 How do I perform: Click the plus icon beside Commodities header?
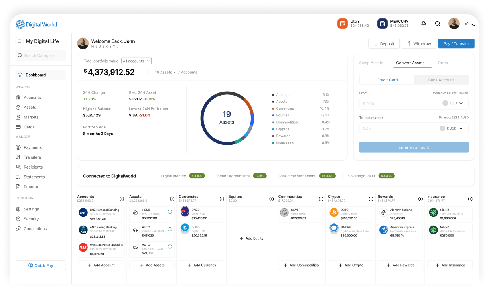[x=321, y=199]
